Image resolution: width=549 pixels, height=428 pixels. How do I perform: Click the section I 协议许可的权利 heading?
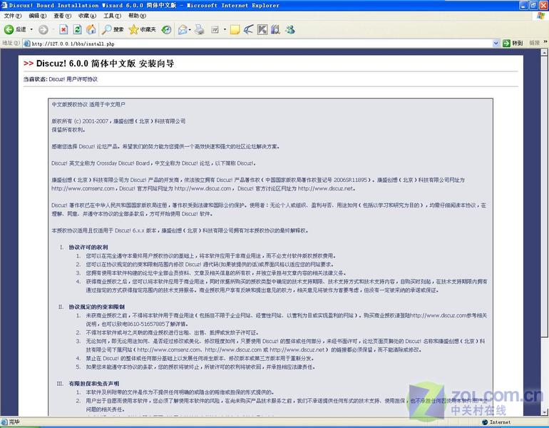88,248
